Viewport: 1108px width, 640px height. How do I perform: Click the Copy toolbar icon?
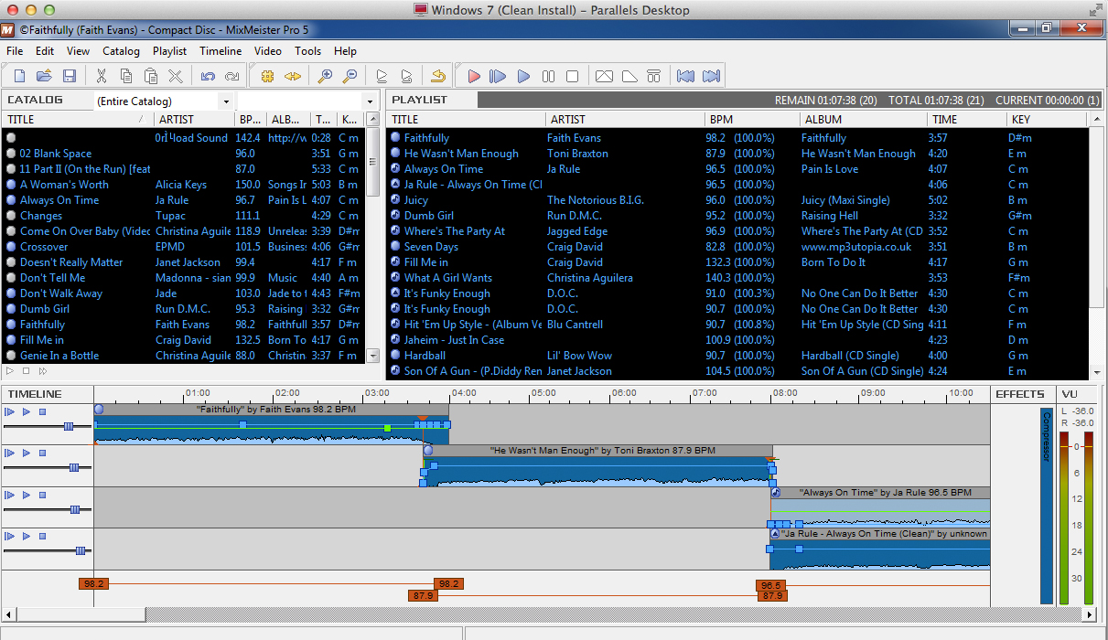click(126, 76)
